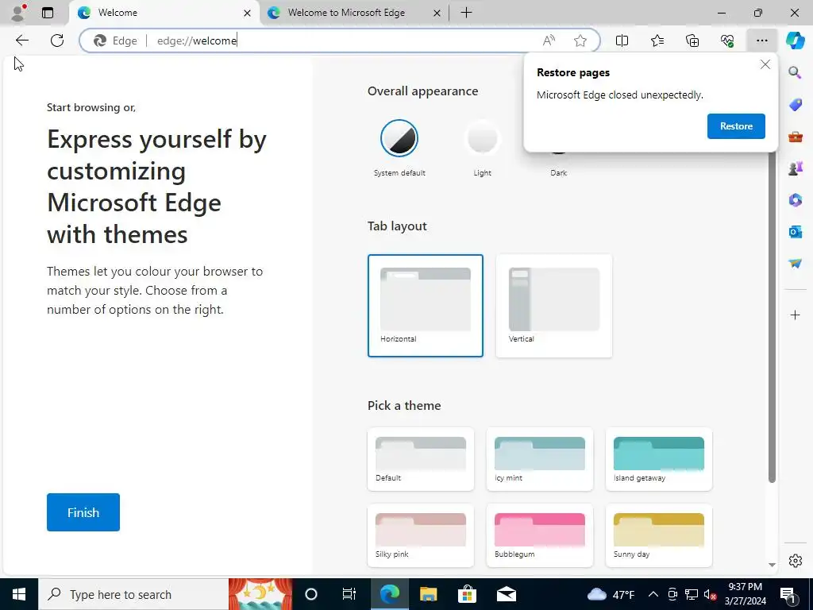Open sidebar Shopping tag icon
The height and width of the screenshot is (610, 813).
point(795,104)
